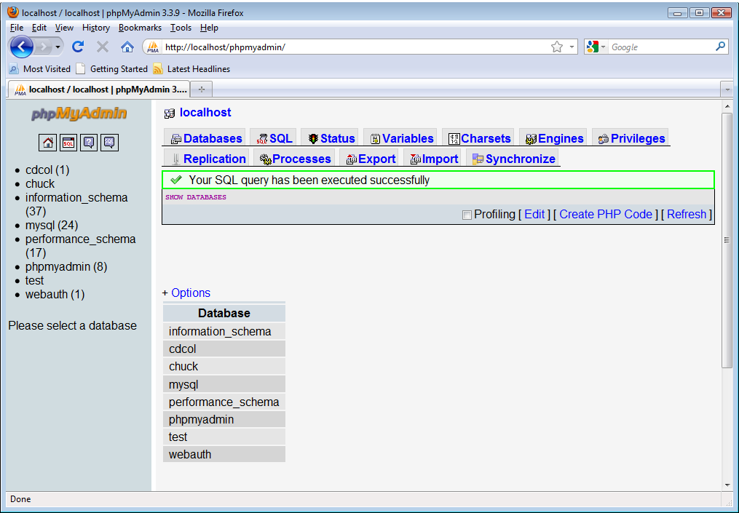Switch to the Replication tab

(x=208, y=159)
